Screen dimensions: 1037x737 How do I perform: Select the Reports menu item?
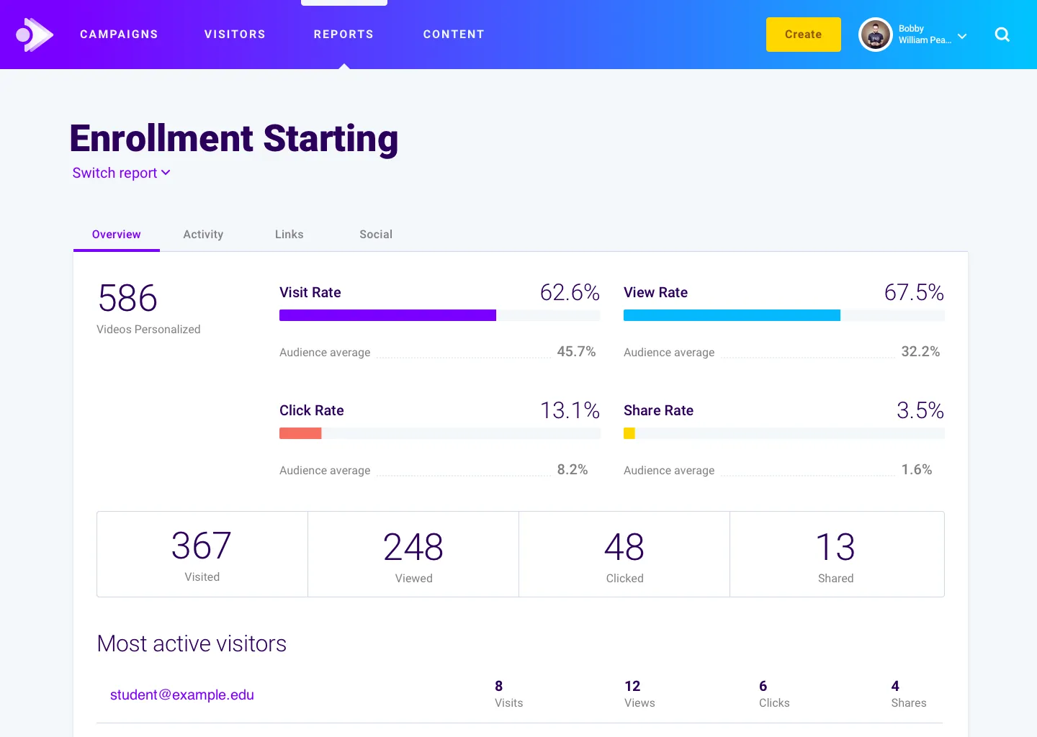click(x=344, y=35)
